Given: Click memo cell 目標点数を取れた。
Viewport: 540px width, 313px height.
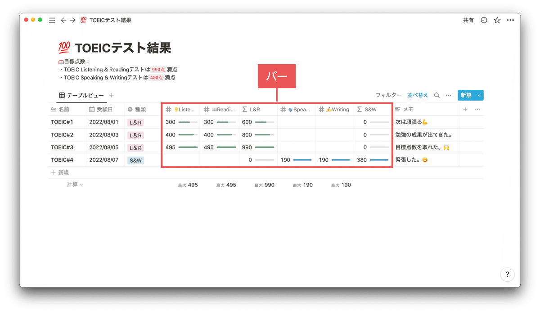Looking at the screenshot, I should click(426, 147).
